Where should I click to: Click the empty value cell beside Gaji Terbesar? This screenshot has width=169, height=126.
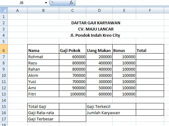(73, 119)
